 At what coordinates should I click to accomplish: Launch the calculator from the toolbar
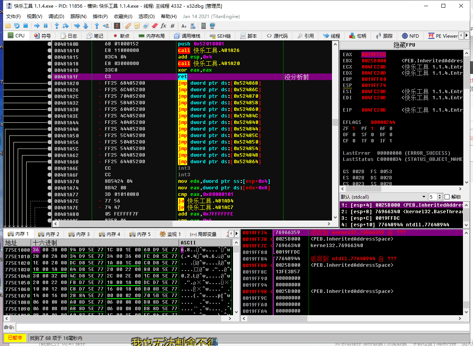click(204, 26)
